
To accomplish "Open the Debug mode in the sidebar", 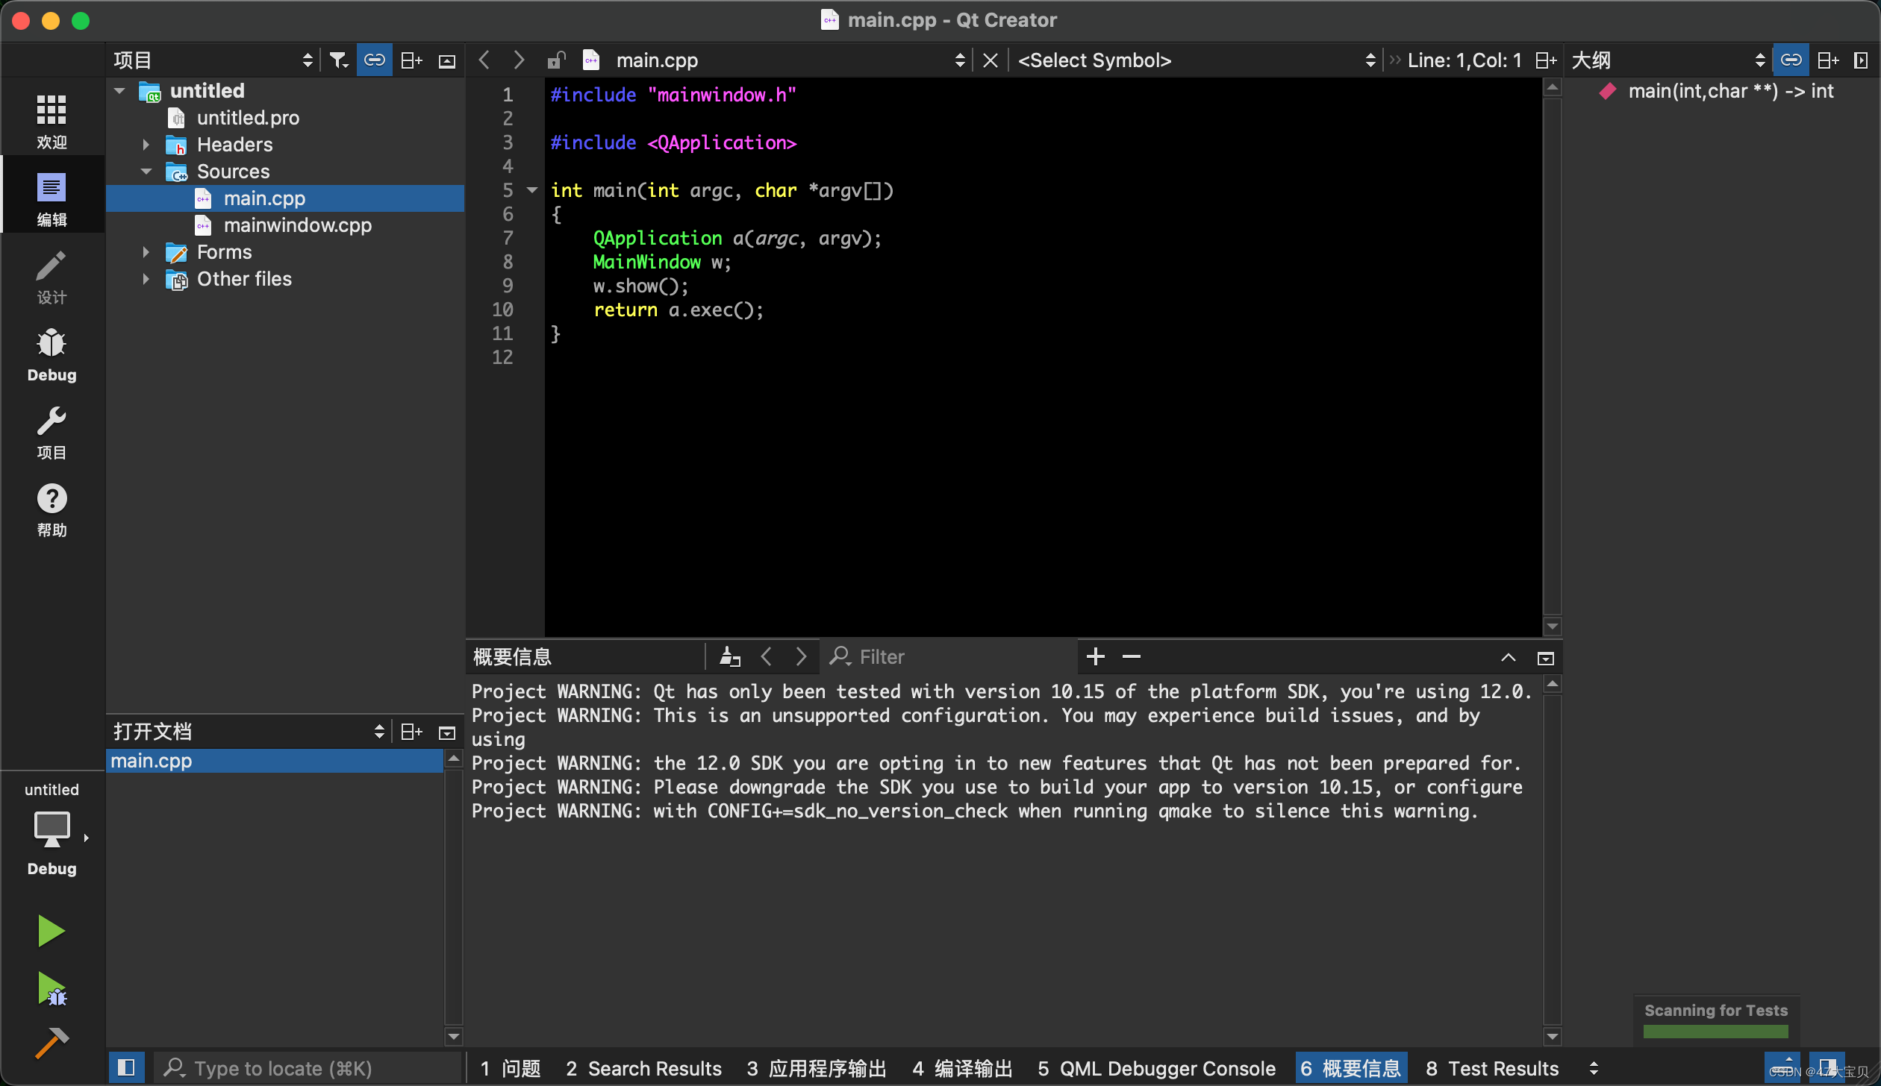I will [x=52, y=355].
